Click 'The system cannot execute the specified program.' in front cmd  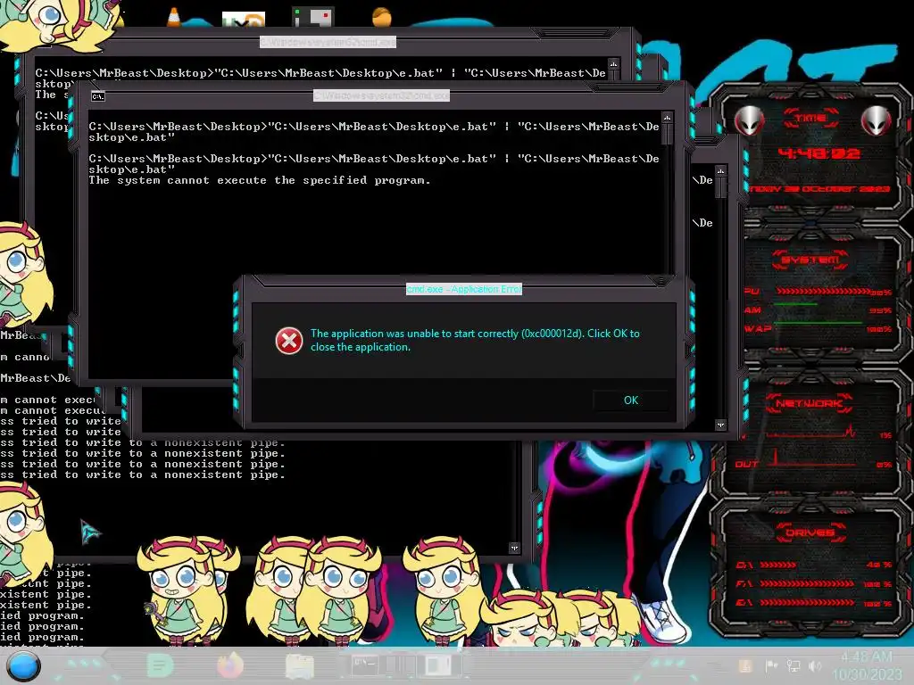click(x=260, y=180)
